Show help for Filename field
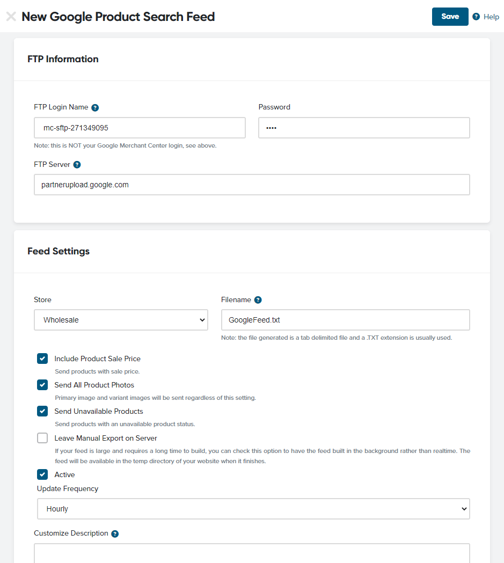504x563 pixels. tap(258, 300)
